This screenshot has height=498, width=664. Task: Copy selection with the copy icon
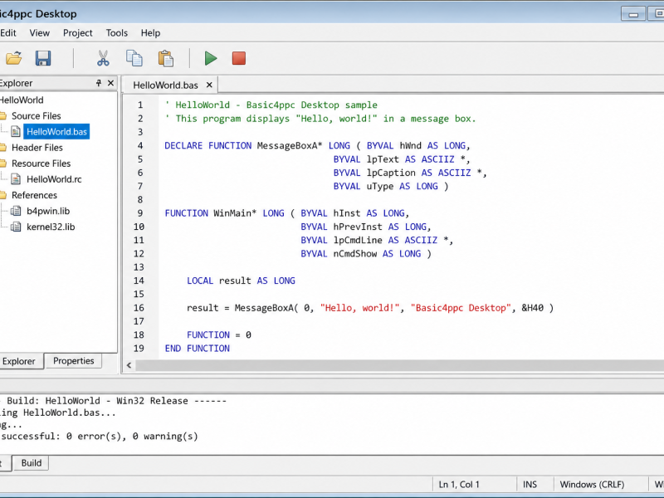pyautogui.click(x=134, y=58)
